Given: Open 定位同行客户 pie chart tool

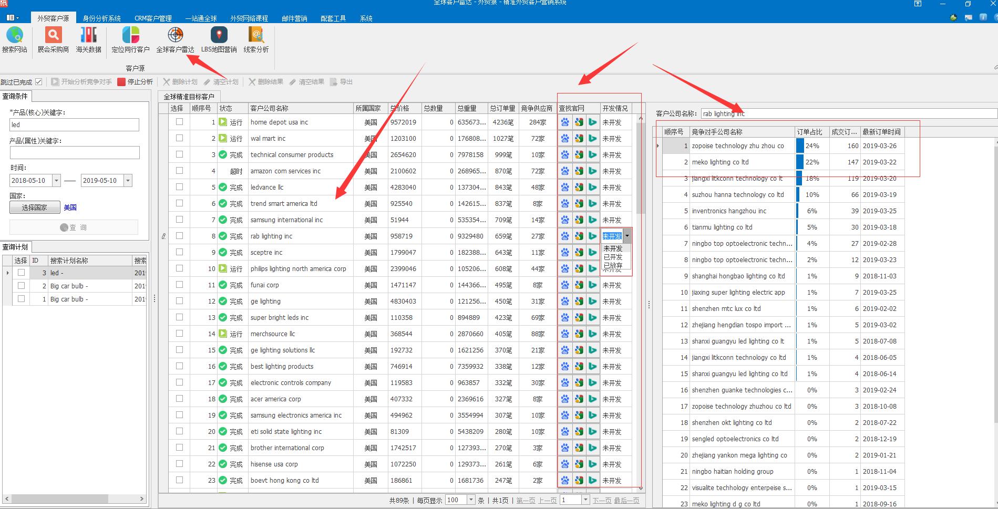Looking at the screenshot, I should pos(130,40).
